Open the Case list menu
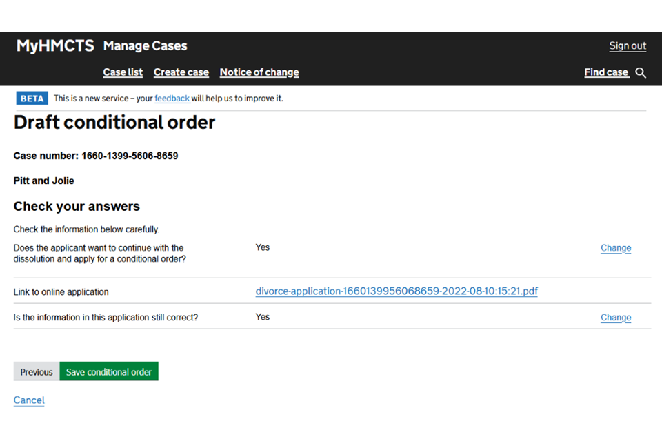Viewport: 662px width, 441px height. (x=123, y=72)
